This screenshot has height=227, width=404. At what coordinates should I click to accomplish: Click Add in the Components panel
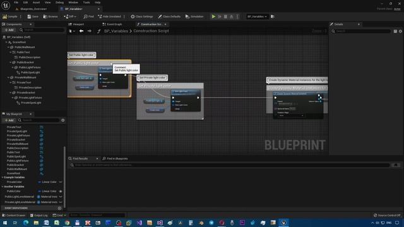point(9,30)
